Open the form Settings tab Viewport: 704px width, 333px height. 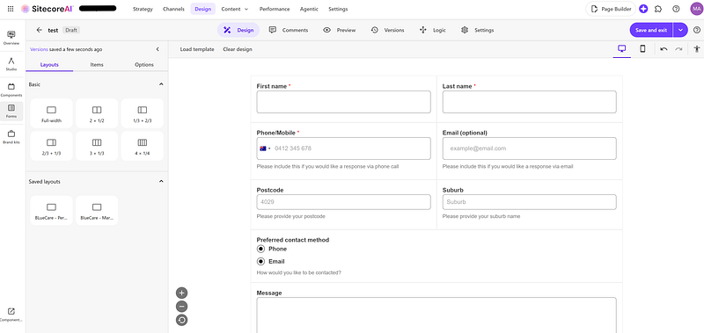click(x=477, y=30)
